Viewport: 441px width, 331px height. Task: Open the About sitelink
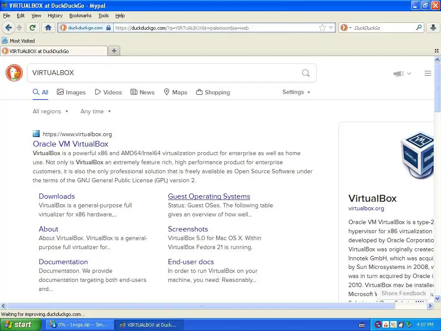[x=48, y=229]
